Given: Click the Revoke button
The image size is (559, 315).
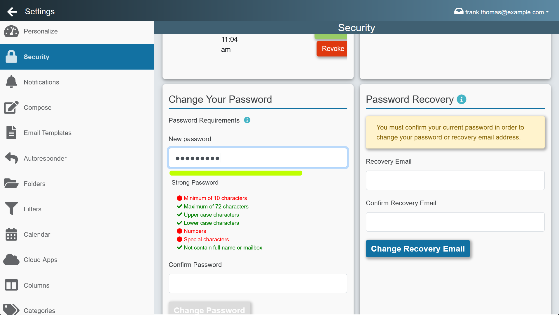Looking at the screenshot, I should [332, 49].
